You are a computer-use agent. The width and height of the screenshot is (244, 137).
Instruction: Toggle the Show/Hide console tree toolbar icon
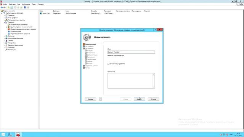pos(12,8)
